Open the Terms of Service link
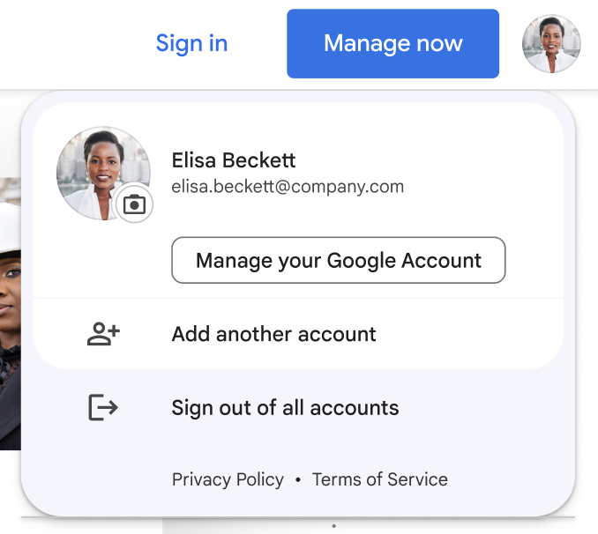This screenshot has width=598, height=534. 379,480
